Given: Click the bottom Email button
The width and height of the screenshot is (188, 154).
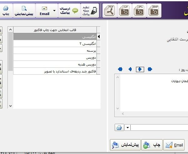Looking at the screenshot, I should [174, 145].
